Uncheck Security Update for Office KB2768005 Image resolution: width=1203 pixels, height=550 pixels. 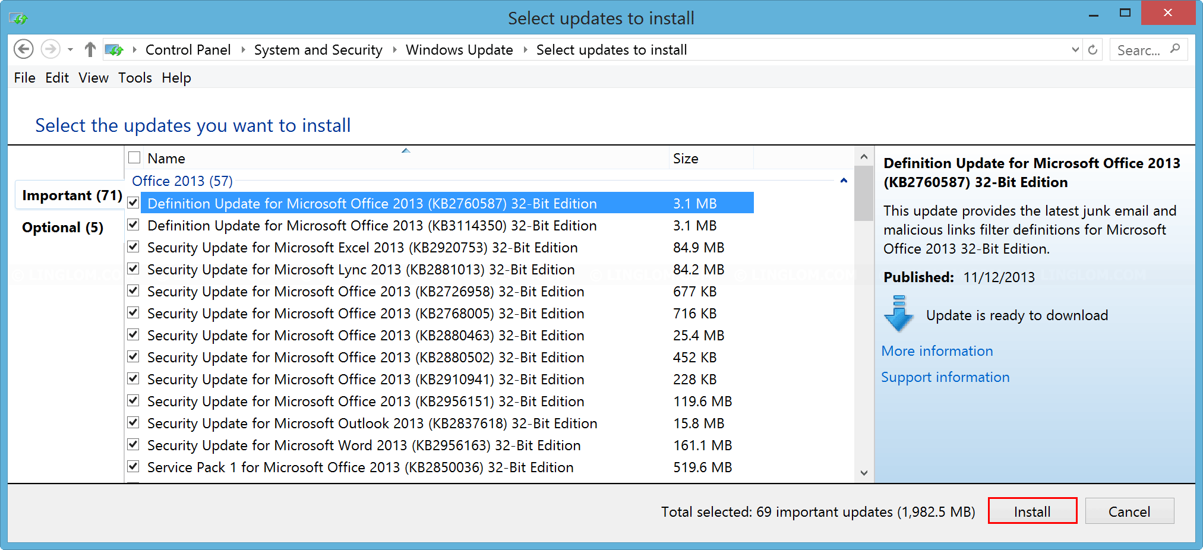pos(134,312)
